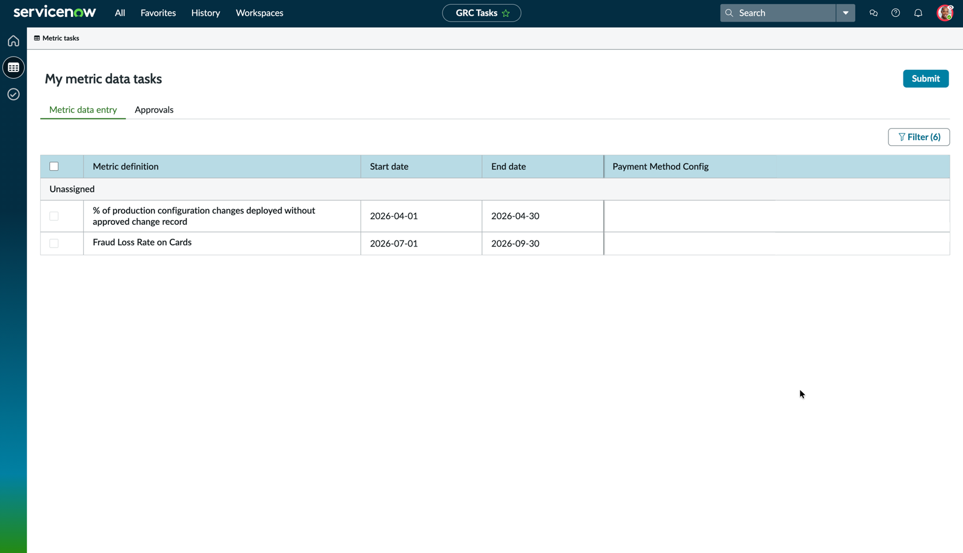Click the search magnifier icon
The height and width of the screenshot is (553, 963).
tap(729, 13)
